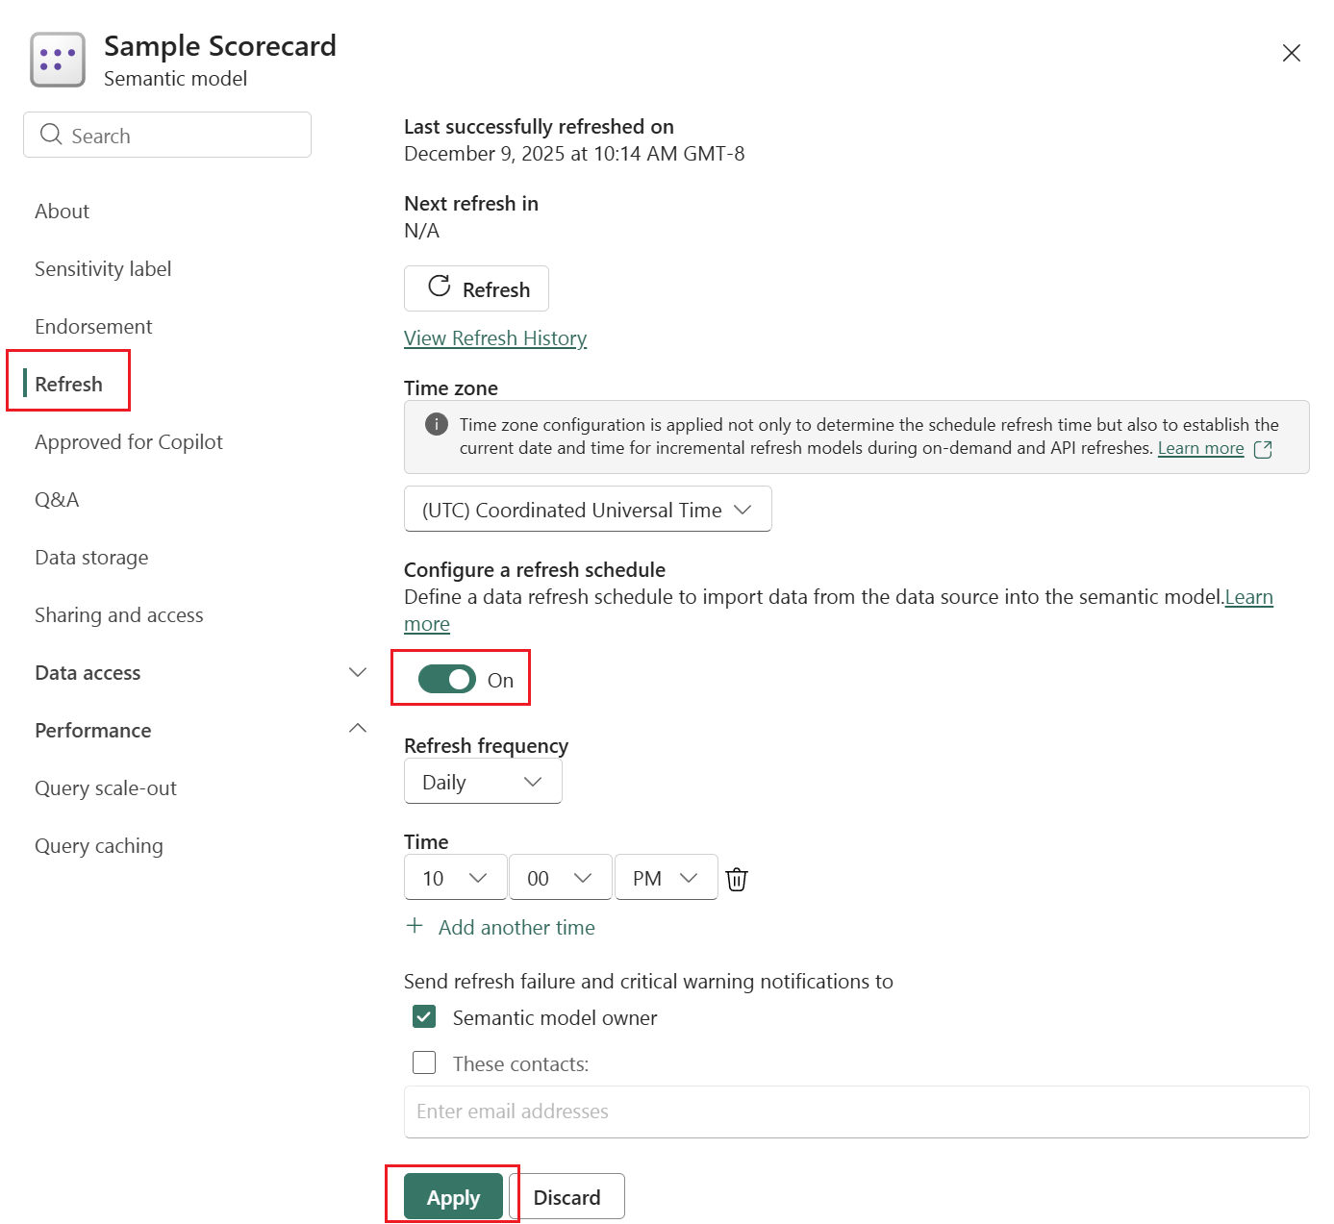Click the info icon in time zone notice

pos(439,423)
